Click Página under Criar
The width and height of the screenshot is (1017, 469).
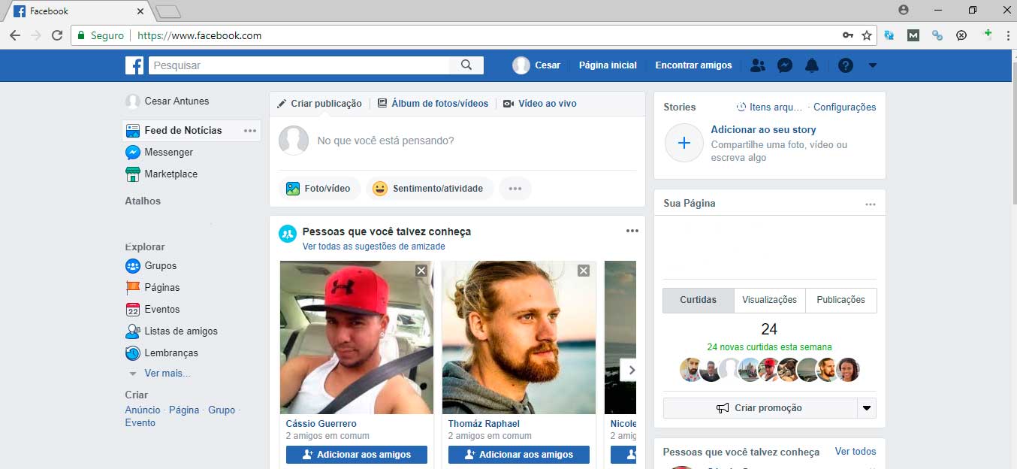point(184,410)
